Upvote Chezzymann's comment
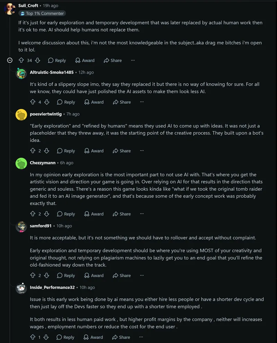The image size is (277, 343). click(x=33, y=214)
